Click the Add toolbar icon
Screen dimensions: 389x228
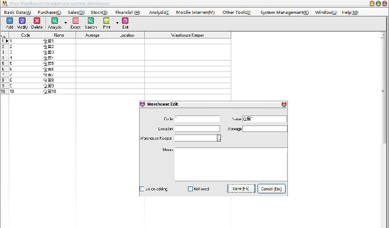pos(10,21)
